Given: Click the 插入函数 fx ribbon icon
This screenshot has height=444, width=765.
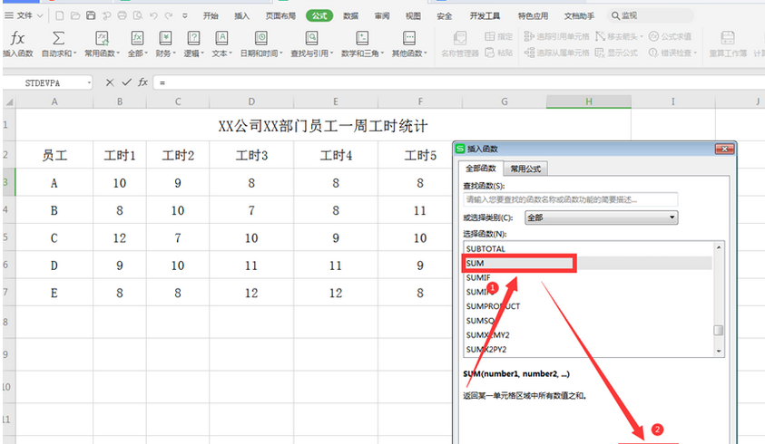Looking at the screenshot, I should coord(17,38).
